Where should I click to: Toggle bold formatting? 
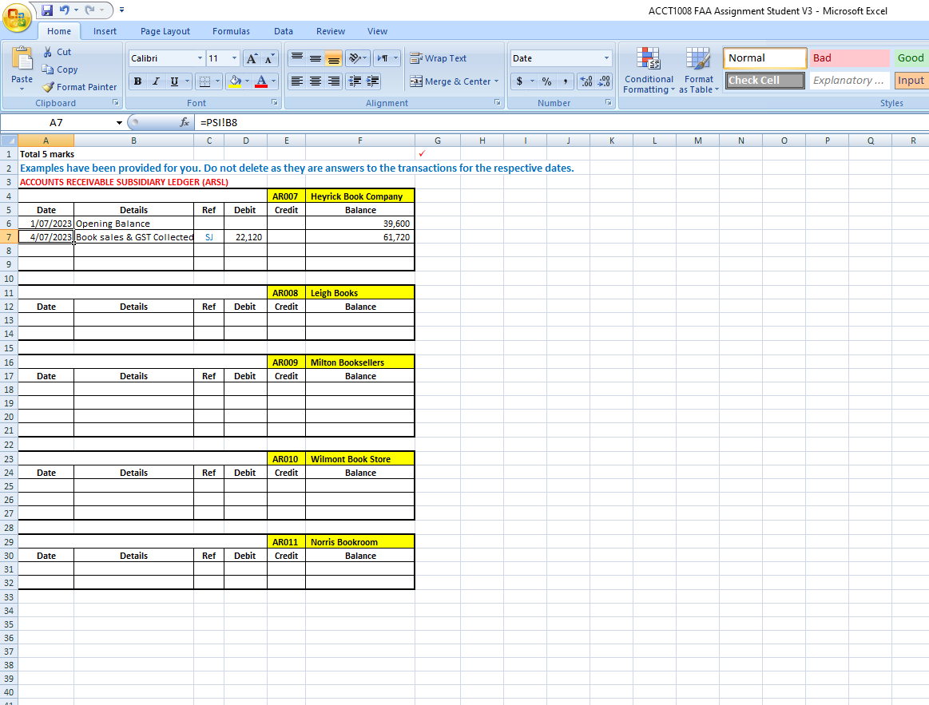coord(137,81)
